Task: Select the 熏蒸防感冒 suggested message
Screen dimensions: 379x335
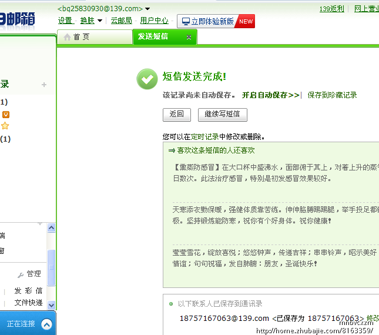Action: 276,173
